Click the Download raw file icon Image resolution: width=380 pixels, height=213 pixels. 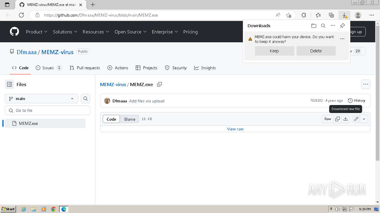(346, 119)
